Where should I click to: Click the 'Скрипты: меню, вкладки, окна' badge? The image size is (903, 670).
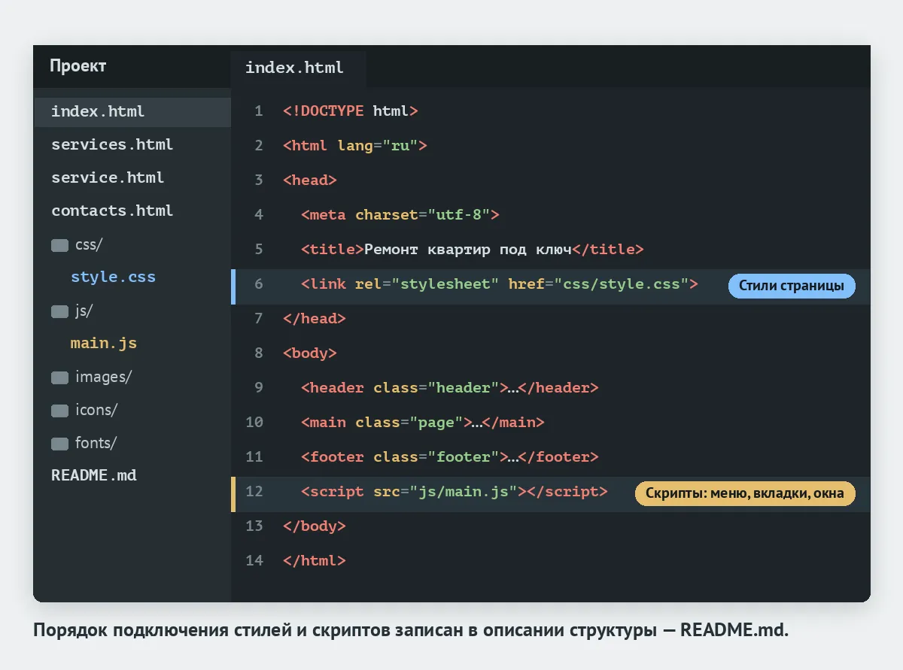[x=745, y=493]
